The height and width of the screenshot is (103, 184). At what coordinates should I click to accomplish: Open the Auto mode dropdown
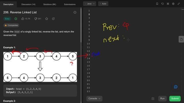(x=103, y=4)
